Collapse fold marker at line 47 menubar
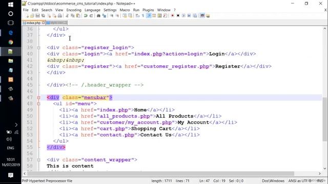 click(x=39, y=98)
